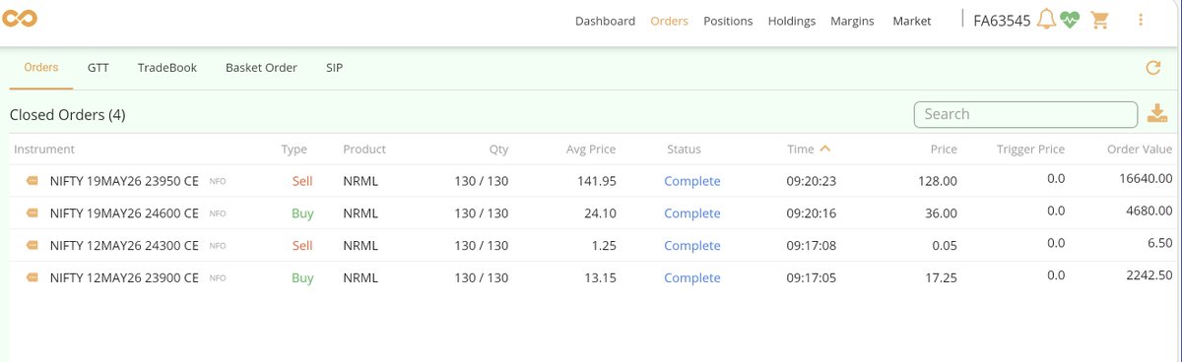1182x362 pixels.
Task: Open Holdings in top navigation
Action: click(x=792, y=21)
